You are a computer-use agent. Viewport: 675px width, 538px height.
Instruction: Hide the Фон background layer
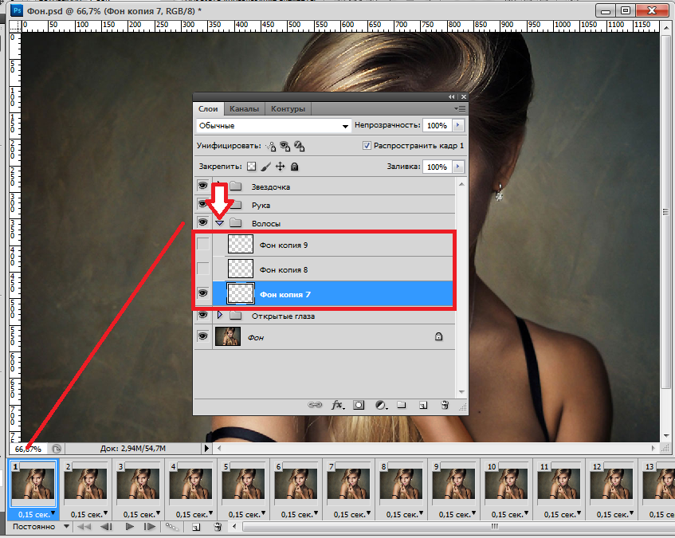coord(202,336)
